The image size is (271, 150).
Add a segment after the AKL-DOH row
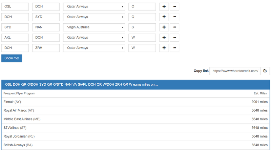pyautogui.click(x=164, y=38)
